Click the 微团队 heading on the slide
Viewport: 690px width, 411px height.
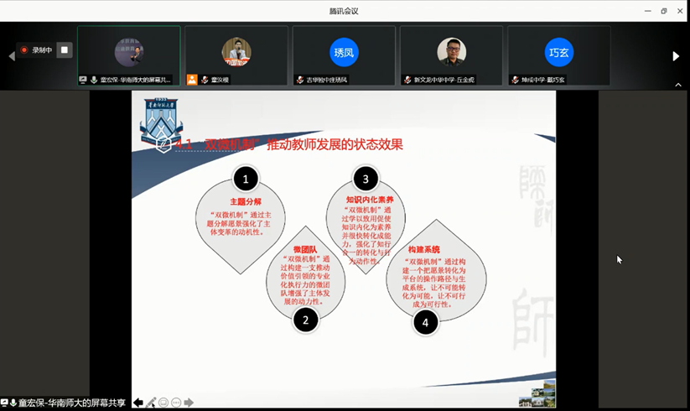tap(305, 249)
